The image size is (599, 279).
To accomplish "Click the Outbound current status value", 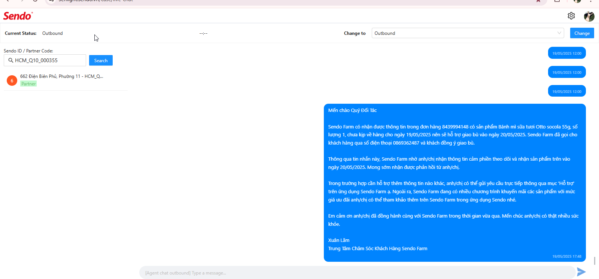I will click(52, 33).
